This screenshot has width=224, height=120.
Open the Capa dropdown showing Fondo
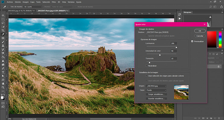tap(156, 90)
